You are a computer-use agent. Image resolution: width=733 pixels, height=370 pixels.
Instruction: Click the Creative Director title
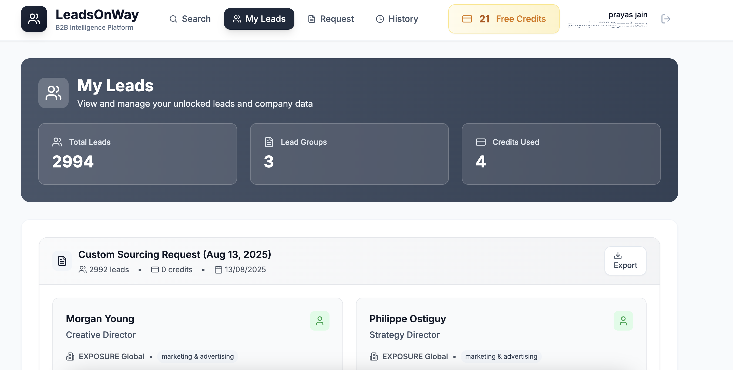click(101, 335)
